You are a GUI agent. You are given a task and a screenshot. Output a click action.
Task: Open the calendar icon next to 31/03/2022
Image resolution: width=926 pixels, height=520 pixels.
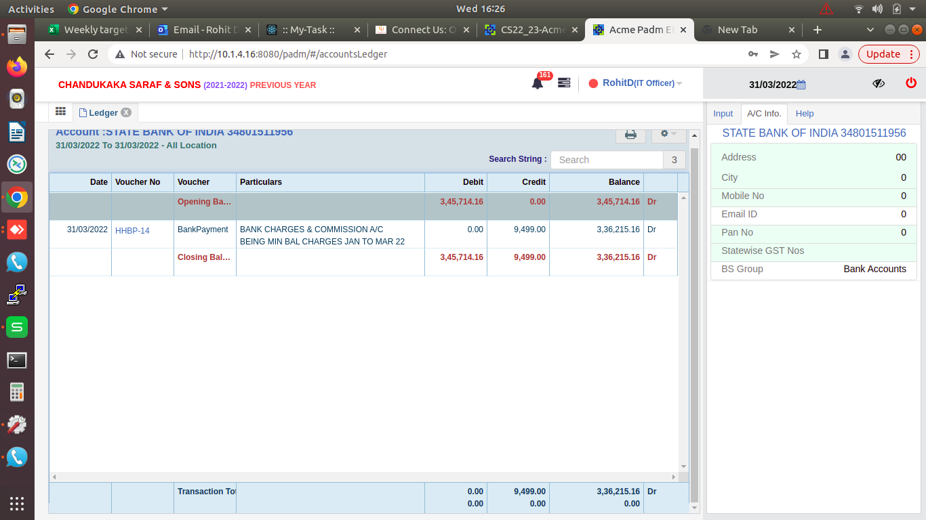coord(801,85)
